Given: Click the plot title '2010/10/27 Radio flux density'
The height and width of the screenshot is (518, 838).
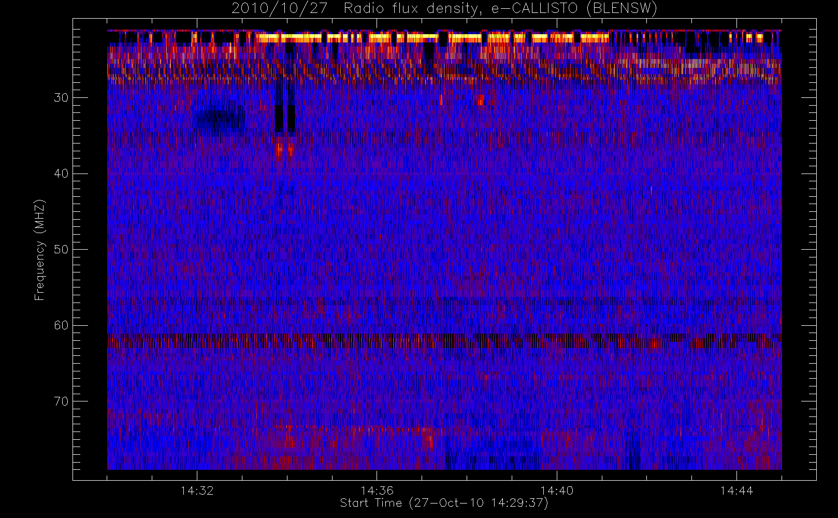Looking at the screenshot, I should click(x=444, y=9).
